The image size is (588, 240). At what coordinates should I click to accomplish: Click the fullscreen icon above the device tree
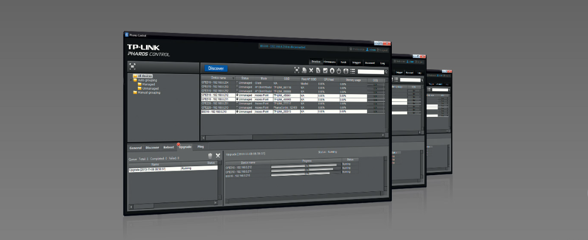pos(132,66)
